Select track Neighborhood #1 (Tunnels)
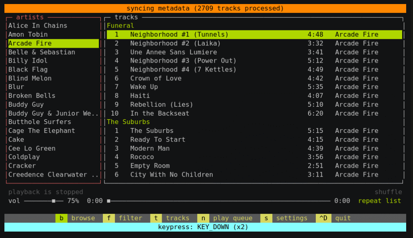 254,34
